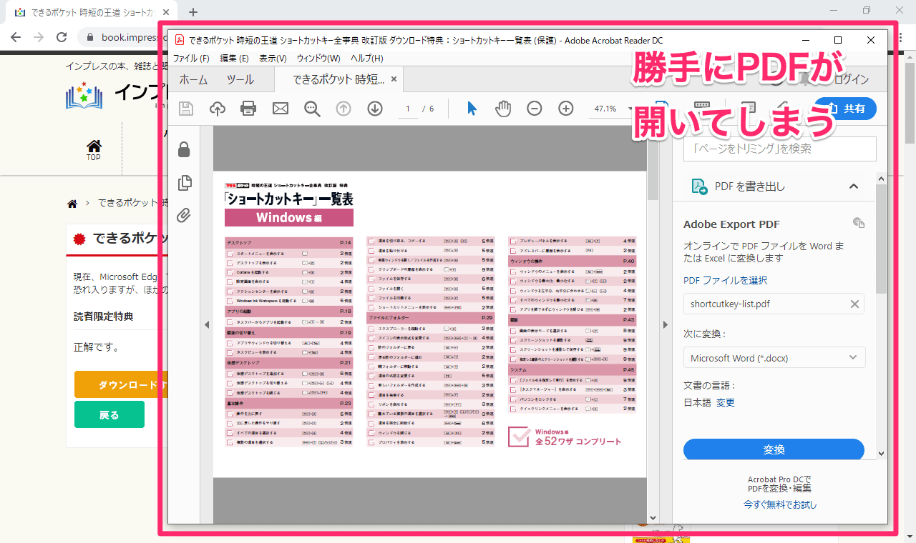Click the cloud upload icon in Acrobat toolbar
Image resolution: width=916 pixels, height=543 pixels.
(217, 109)
